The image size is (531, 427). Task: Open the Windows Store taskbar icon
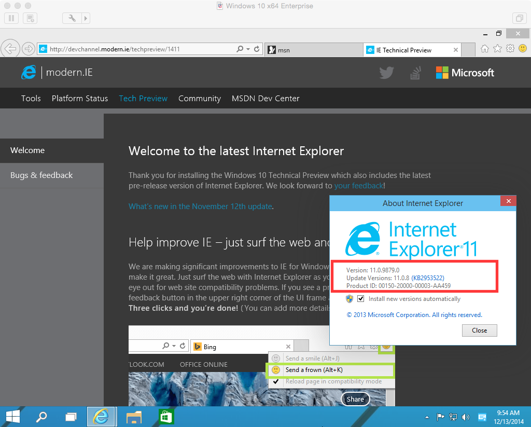tap(165, 417)
